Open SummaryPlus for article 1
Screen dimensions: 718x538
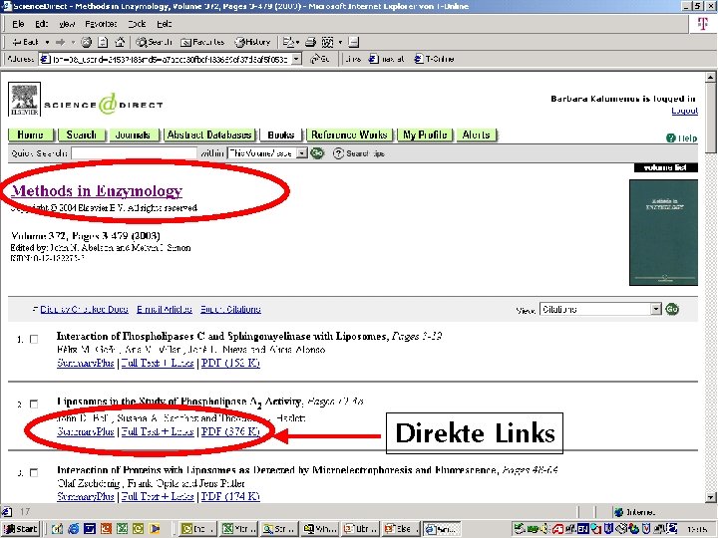click(x=86, y=363)
